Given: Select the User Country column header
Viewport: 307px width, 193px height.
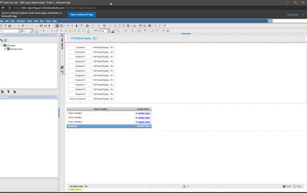Looking at the screenshot, I should [x=101, y=109].
